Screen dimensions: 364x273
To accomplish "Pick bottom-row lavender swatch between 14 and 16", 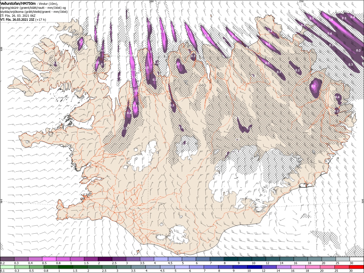I will pos(284,267).
